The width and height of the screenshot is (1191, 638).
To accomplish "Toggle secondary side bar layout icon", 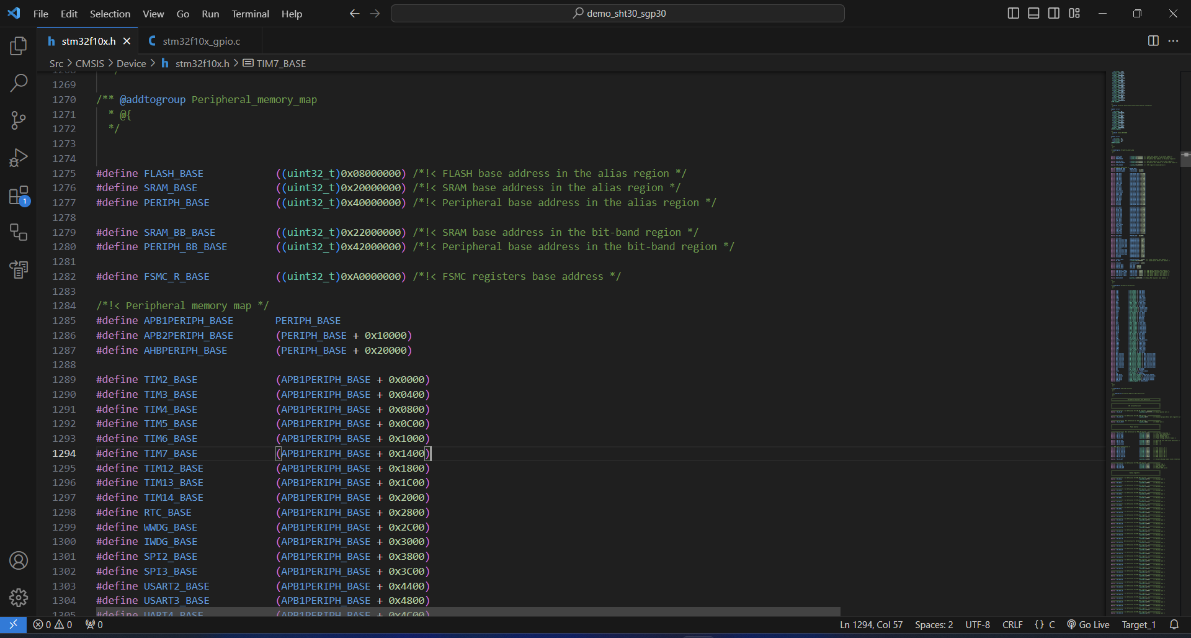I will (x=1054, y=13).
